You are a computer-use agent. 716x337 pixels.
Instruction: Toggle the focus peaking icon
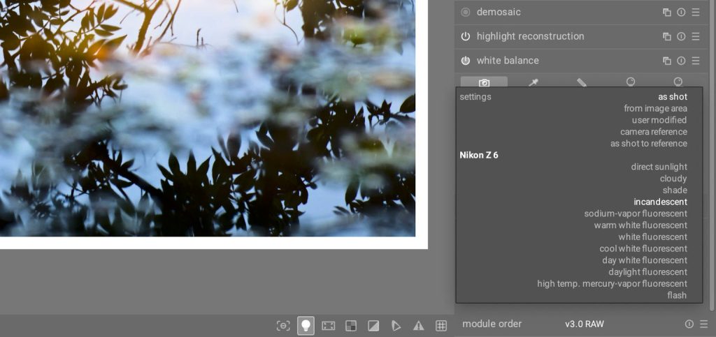pos(283,325)
